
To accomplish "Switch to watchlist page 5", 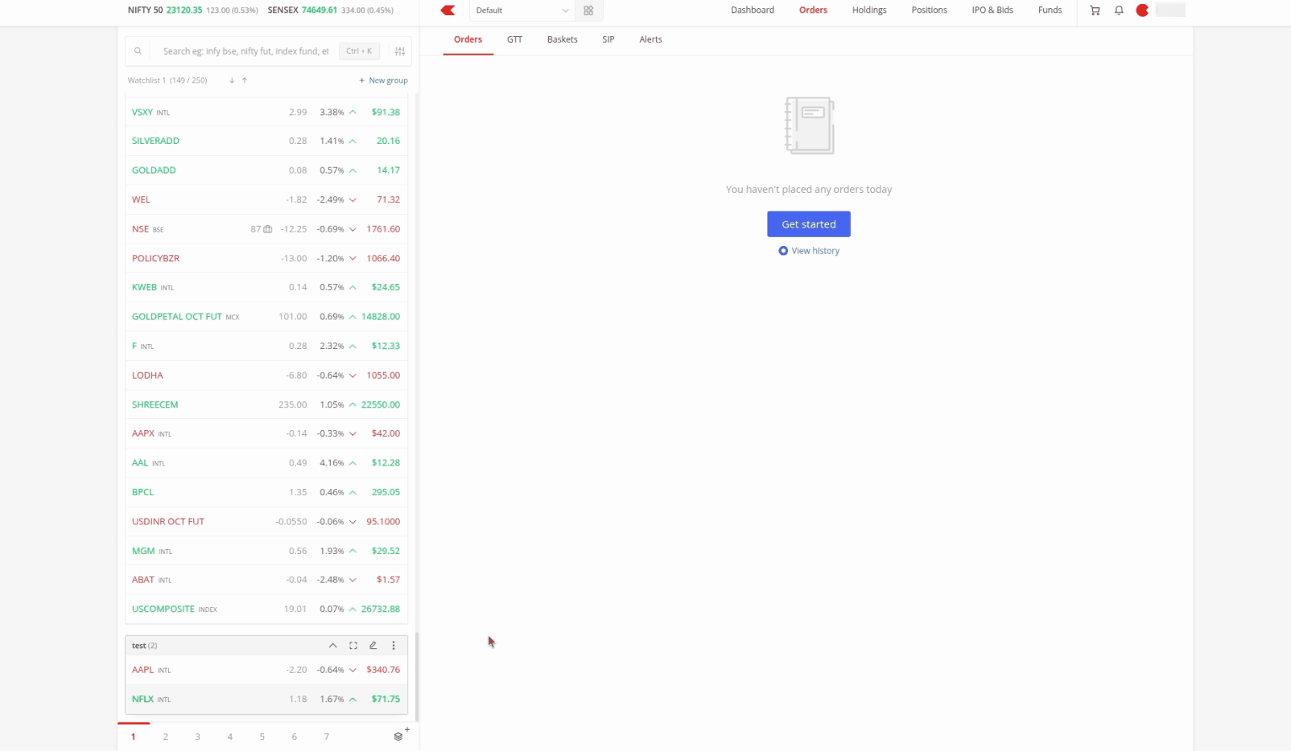I will (x=262, y=737).
